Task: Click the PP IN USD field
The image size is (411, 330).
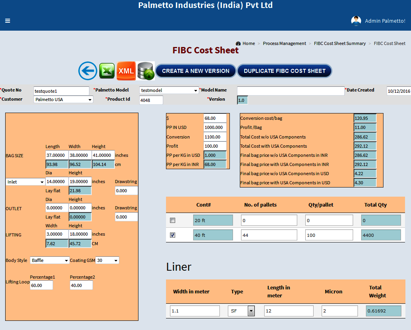Action: (215, 127)
